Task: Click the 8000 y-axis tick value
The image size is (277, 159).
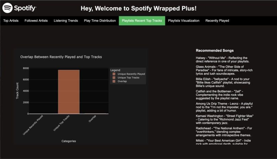Action: pos(26,68)
